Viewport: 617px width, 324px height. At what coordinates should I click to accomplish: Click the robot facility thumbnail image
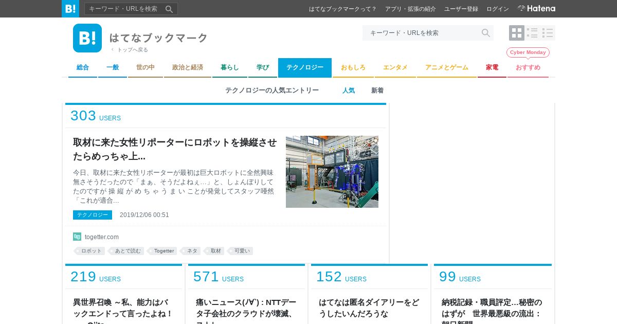point(332,172)
